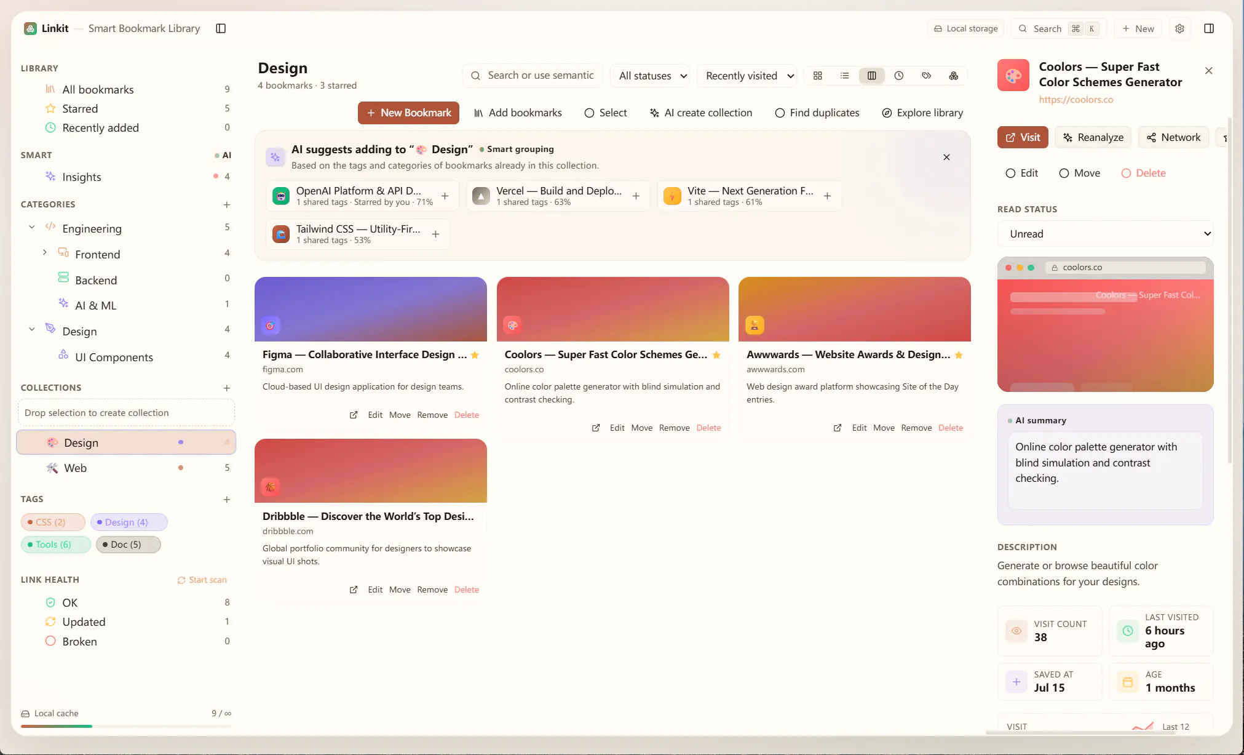Select Edit in detail panel
1244x755 pixels.
coord(1021,173)
